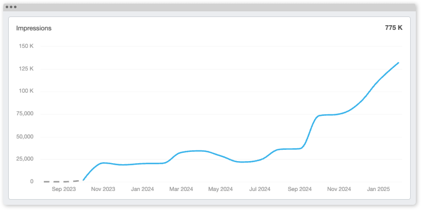The image size is (421, 210).
Task: Click the window control dots in title bar
Action: (x=11, y=7)
